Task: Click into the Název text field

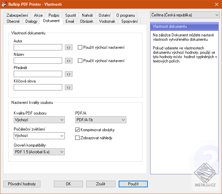Action: 38,61
